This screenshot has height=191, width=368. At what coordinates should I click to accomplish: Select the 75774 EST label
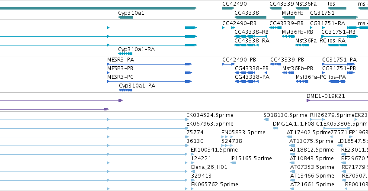click(195, 133)
